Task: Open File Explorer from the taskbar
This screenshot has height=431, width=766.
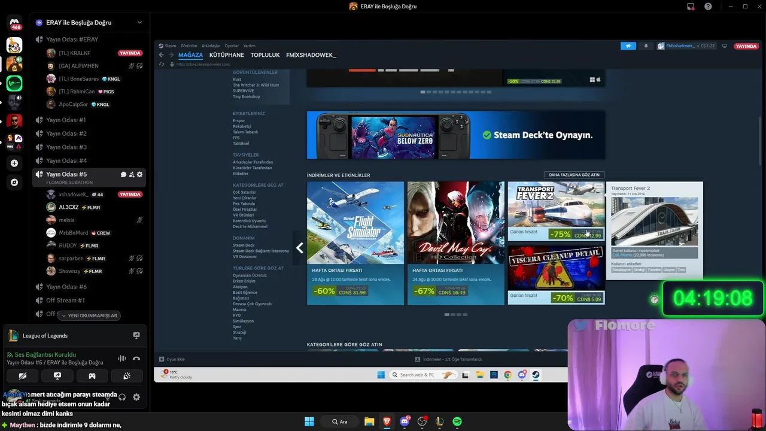Action: pyautogui.click(x=369, y=421)
